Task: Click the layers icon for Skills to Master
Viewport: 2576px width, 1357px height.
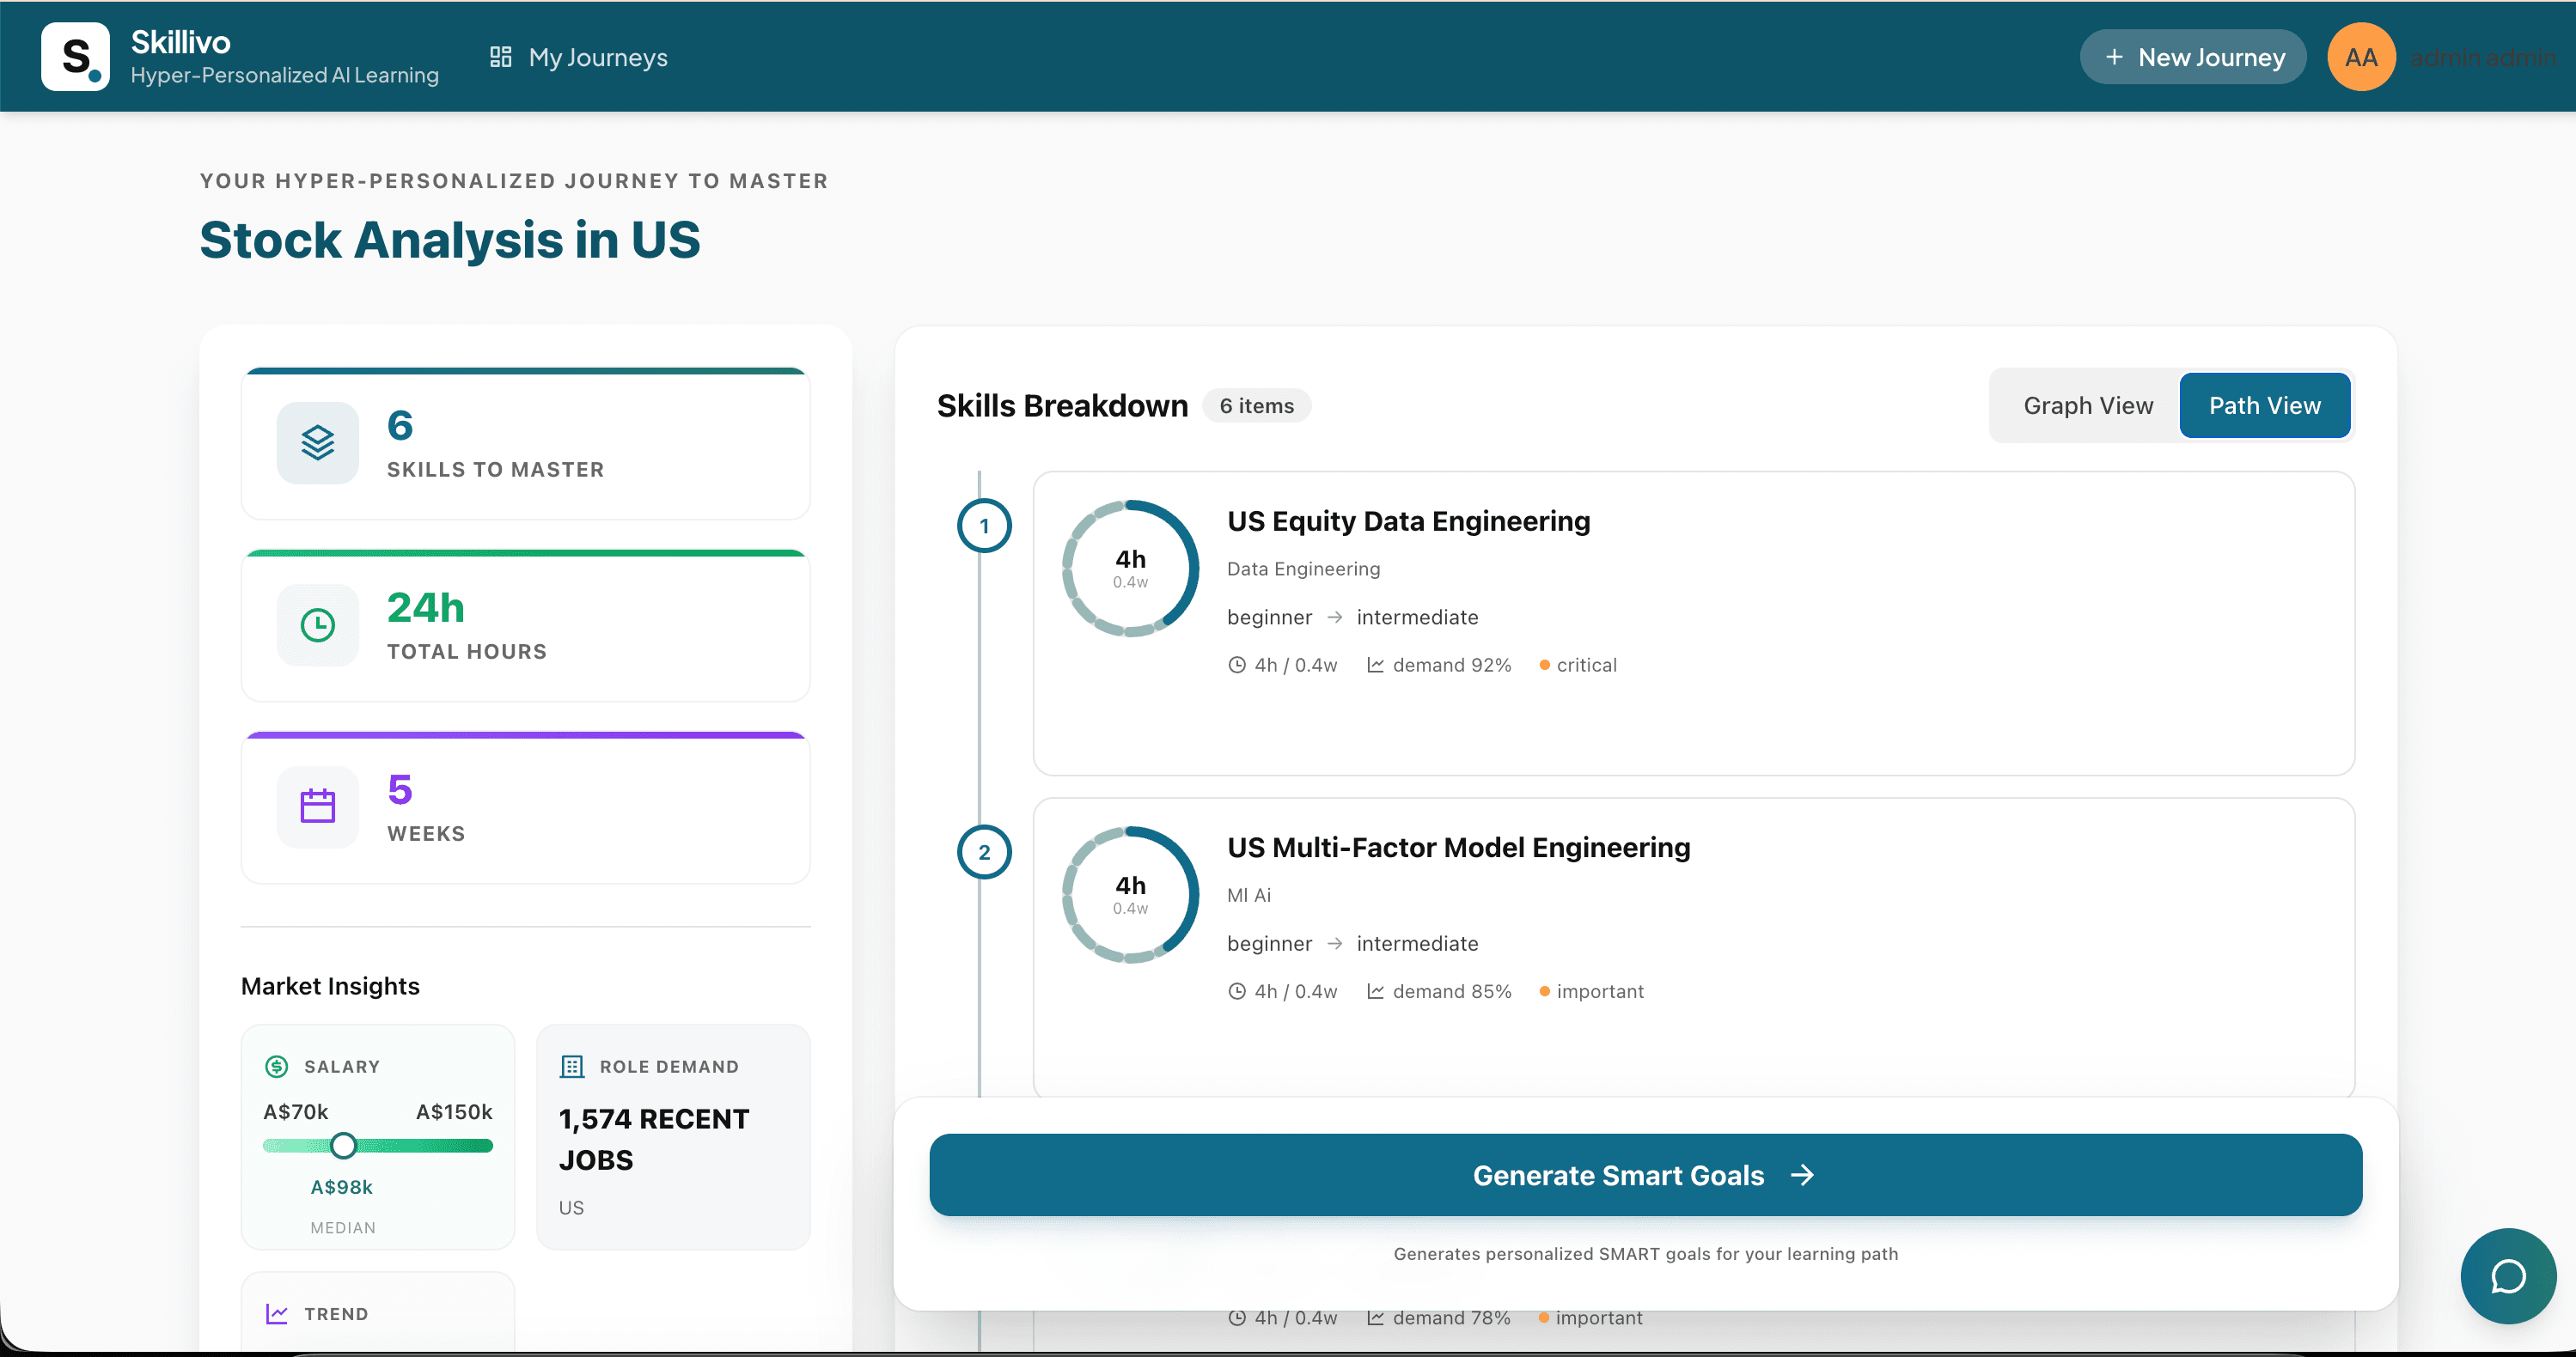Action: (x=318, y=442)
